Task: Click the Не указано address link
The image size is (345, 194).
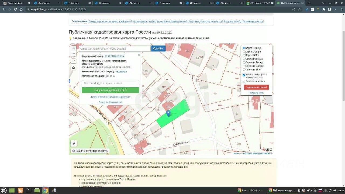Action: pyautogui.click(x=121, y=71)
